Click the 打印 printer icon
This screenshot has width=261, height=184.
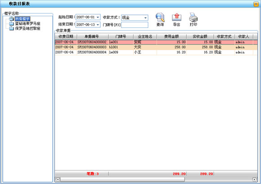pos(193,17)
